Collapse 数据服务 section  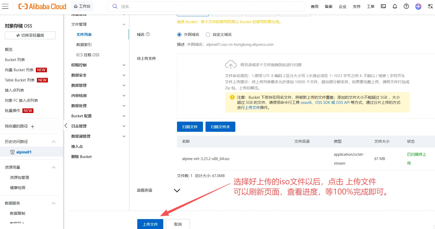(53, 203)
